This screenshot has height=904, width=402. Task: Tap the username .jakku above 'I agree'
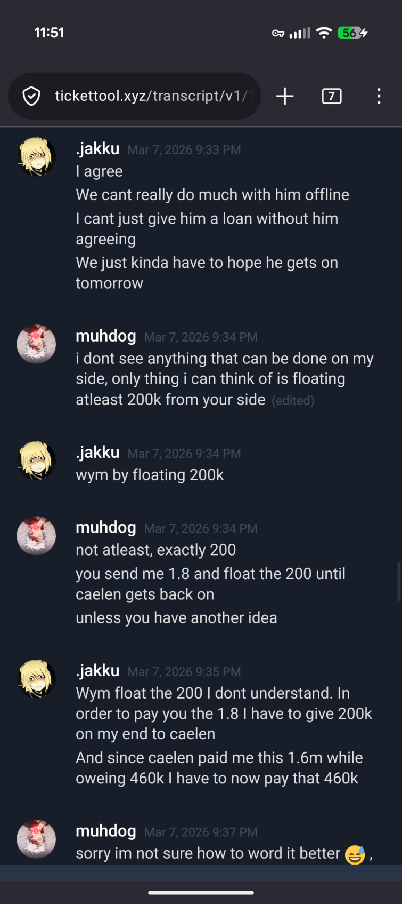click(97, 148)
